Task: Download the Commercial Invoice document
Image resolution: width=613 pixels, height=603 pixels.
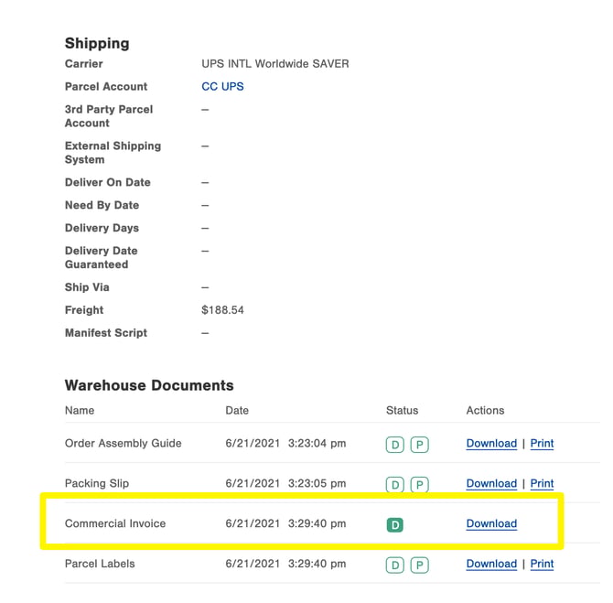Action: click(491, 523)
